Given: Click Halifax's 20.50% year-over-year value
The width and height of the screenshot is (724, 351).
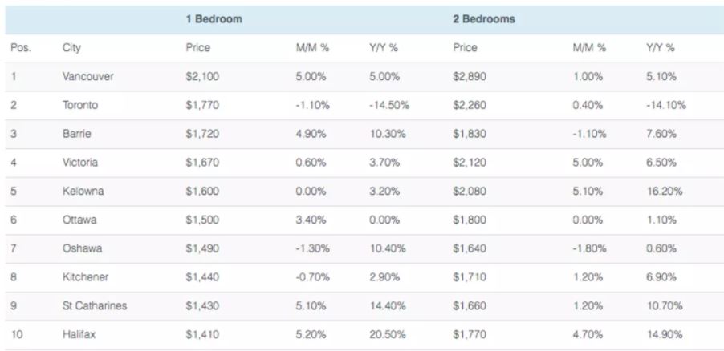Looking at the screenshot, I should pyautogui.click(x=388, y=335).
